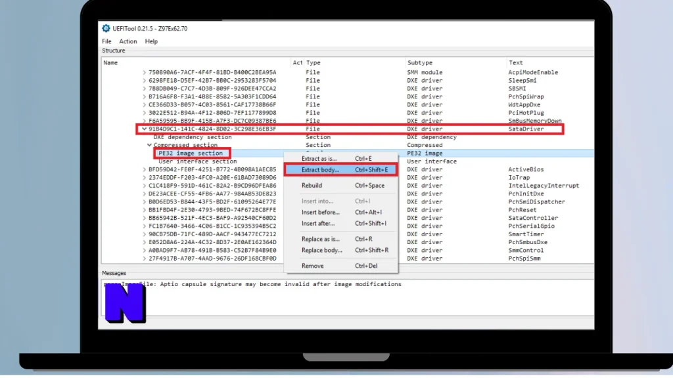Click the SleepSmi text cell
The image size is (673, 378).
[522, 81]
